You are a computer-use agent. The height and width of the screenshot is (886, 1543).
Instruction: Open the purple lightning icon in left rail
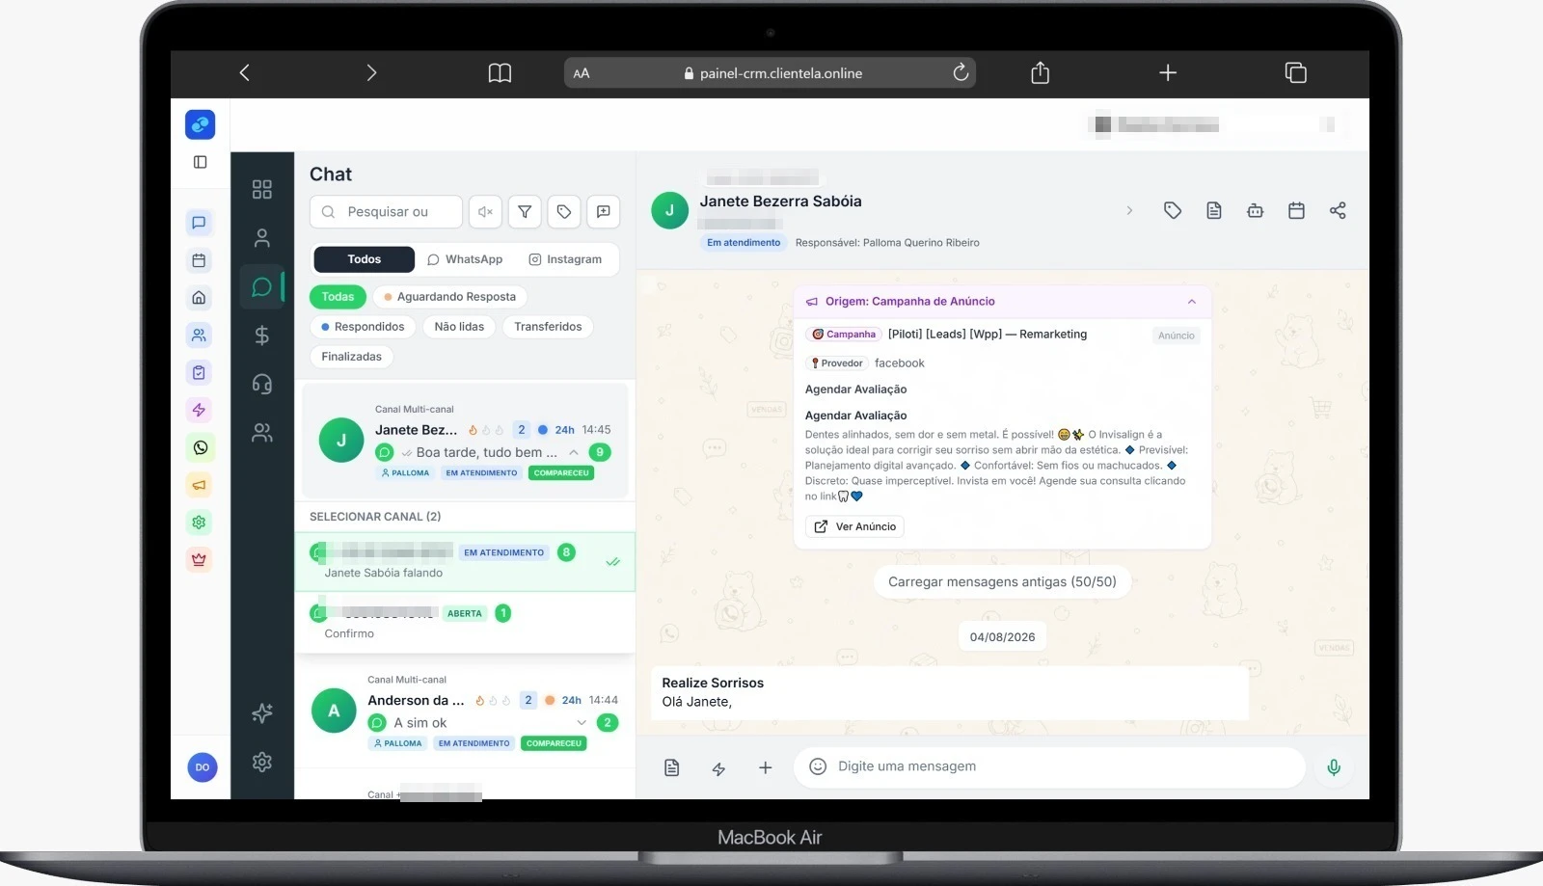(199, 410)
